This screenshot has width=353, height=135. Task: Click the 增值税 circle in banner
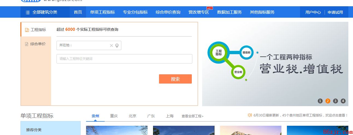pyautogui.click(x=246, y=52)
